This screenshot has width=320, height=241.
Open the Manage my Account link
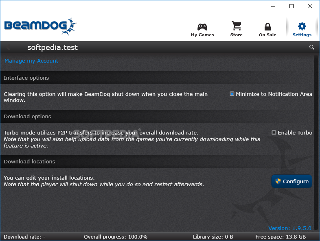(x=31, y=61)
